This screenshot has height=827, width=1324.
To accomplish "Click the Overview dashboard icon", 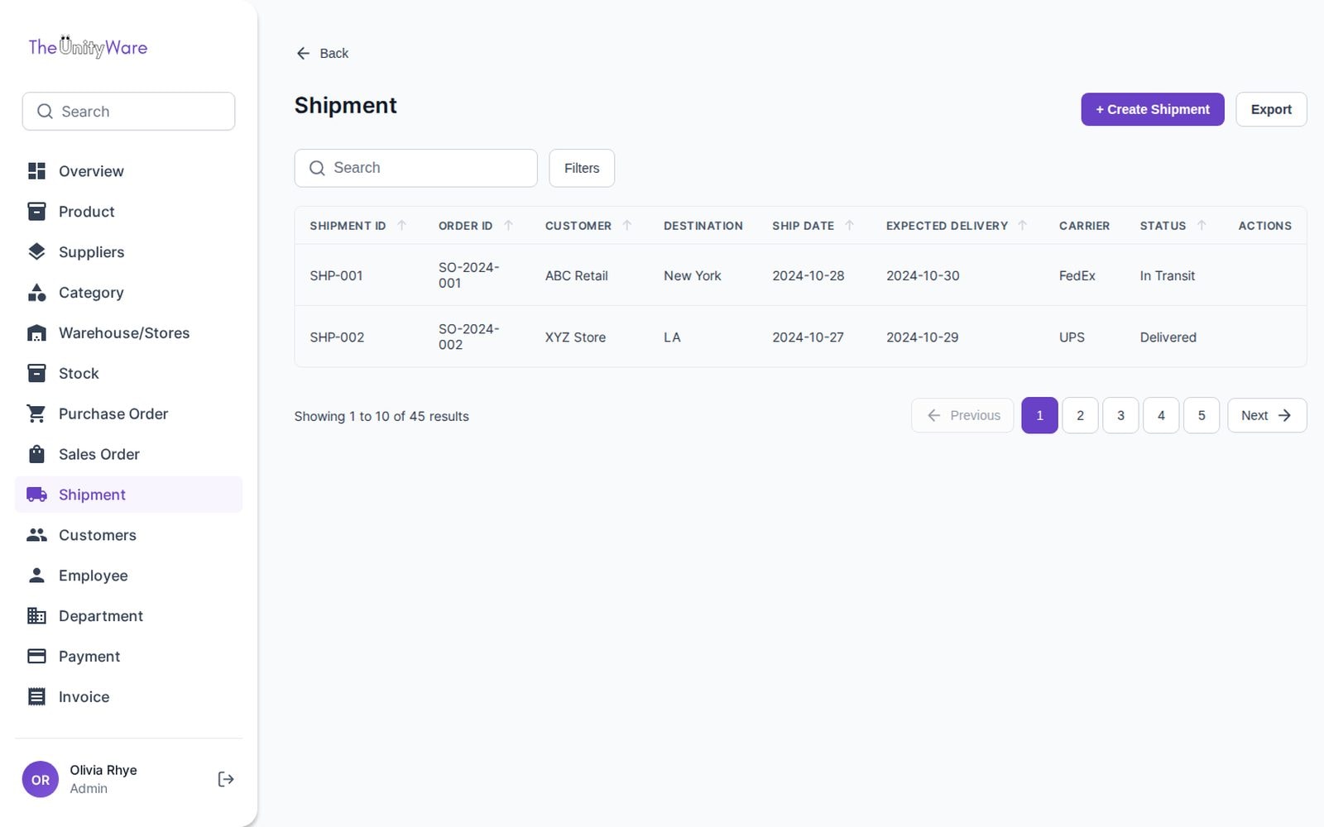I will pos(36,171).
